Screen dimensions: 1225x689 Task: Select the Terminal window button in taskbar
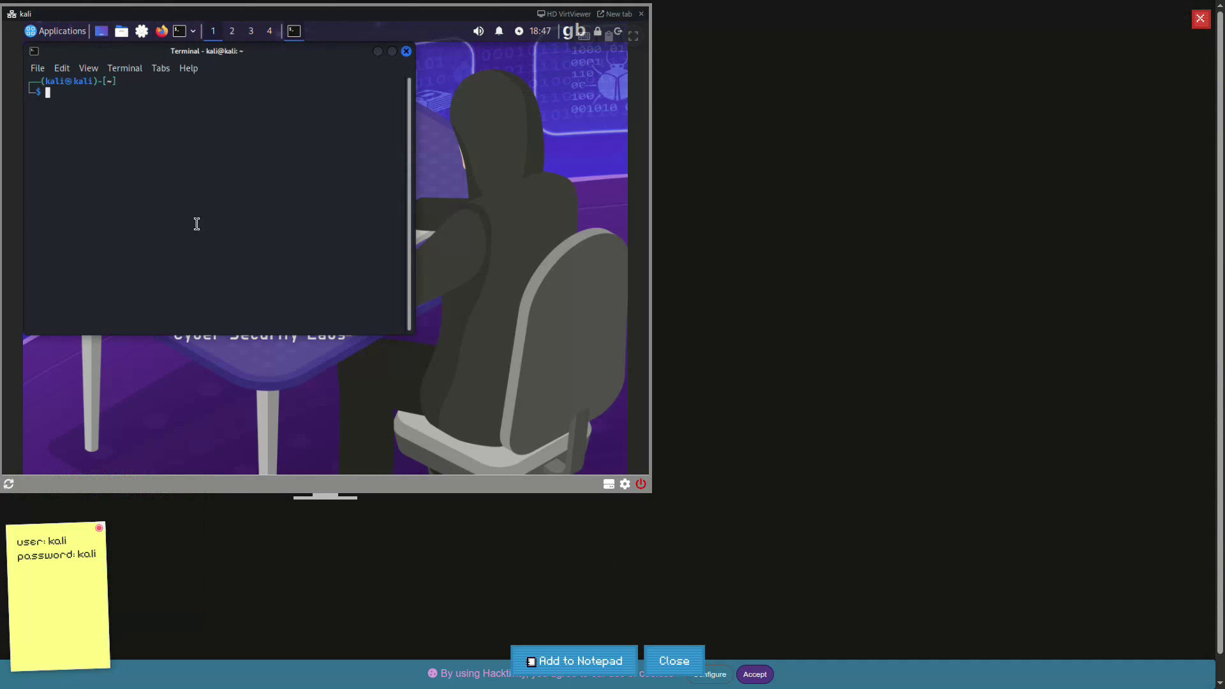(293, 31)
